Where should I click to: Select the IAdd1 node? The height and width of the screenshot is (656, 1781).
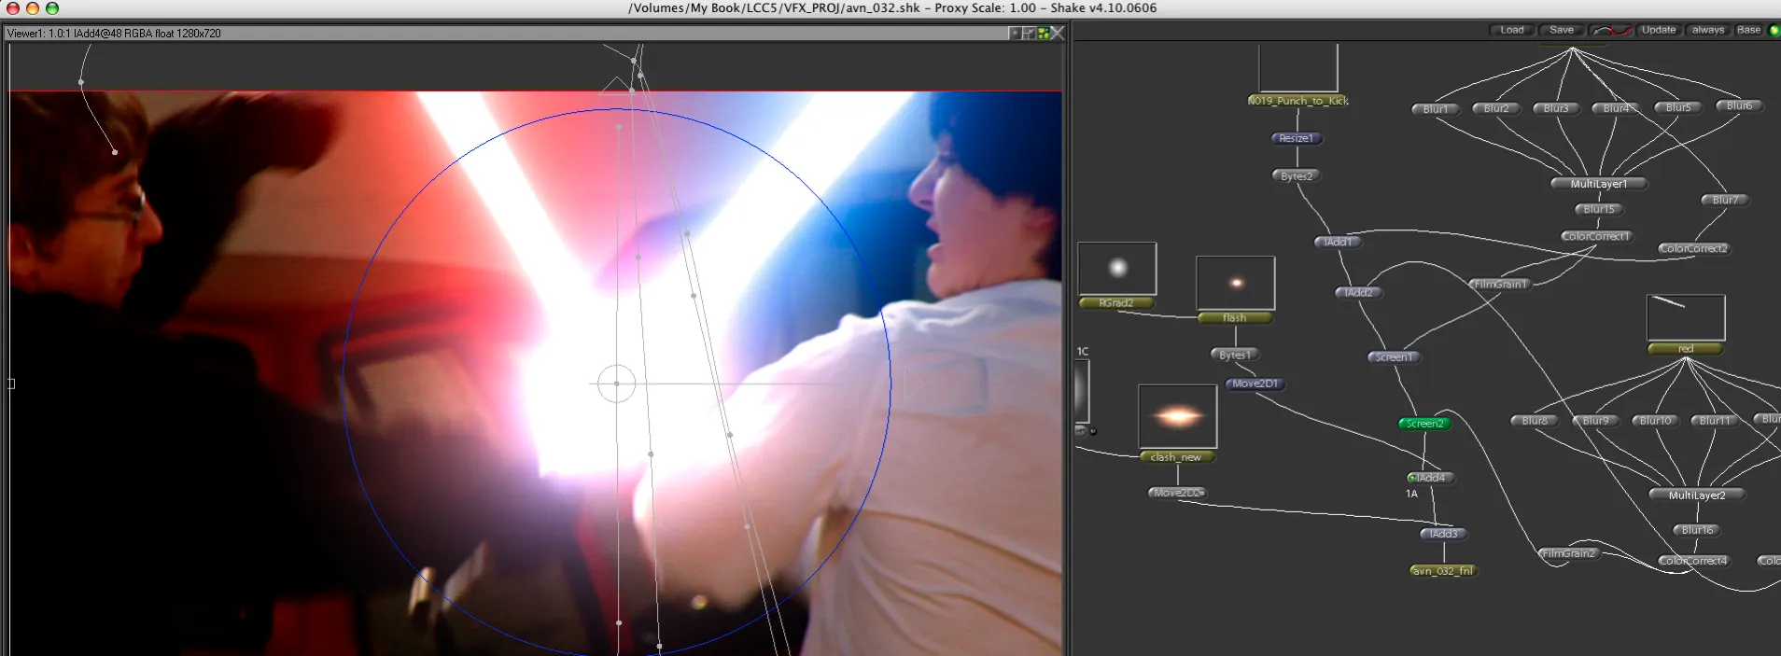[1338, 242]
